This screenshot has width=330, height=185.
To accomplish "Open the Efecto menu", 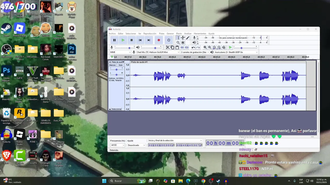I will point(179,34).
